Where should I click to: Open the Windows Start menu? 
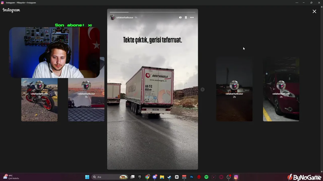click(87, 177)
